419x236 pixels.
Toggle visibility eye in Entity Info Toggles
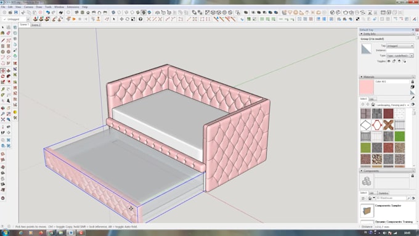[x=389, y=61]
